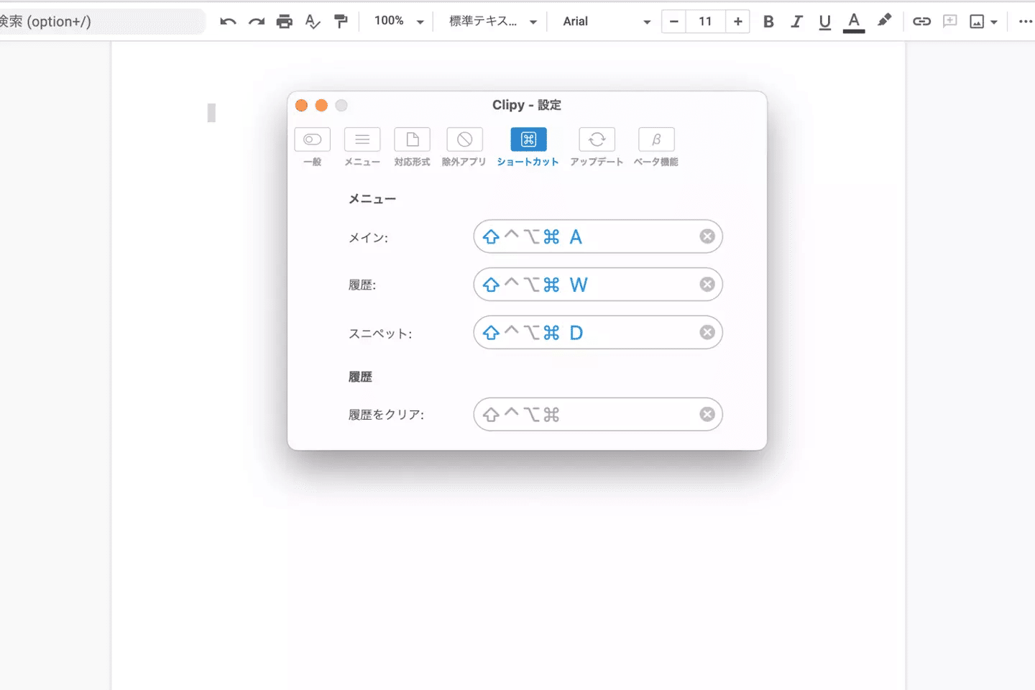Increase font size with plus button
Screen dimensions: 1035x690
[737, 22]
